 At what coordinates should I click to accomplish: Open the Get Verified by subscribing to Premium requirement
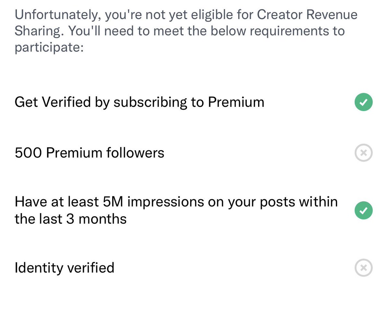tap(139, 102)
